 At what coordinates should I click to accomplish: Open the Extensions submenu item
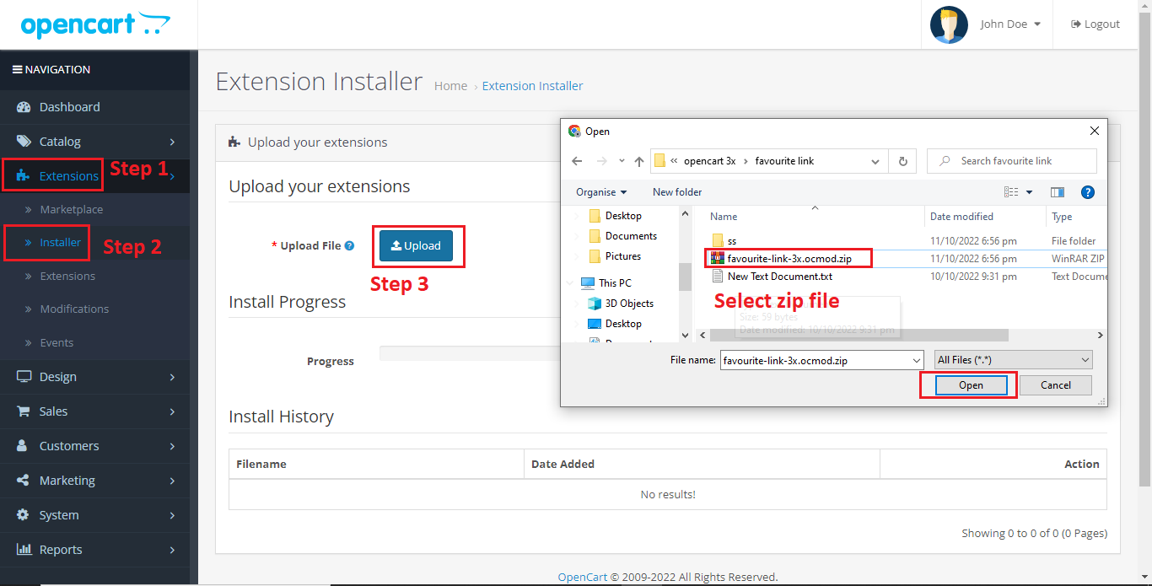tap(67, 276)
